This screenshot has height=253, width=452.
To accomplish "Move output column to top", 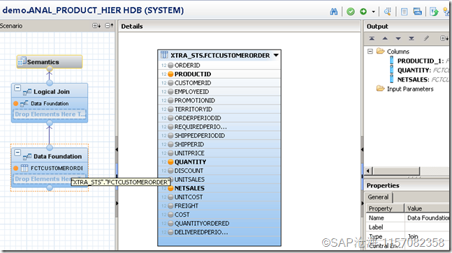I will (372, 38).
